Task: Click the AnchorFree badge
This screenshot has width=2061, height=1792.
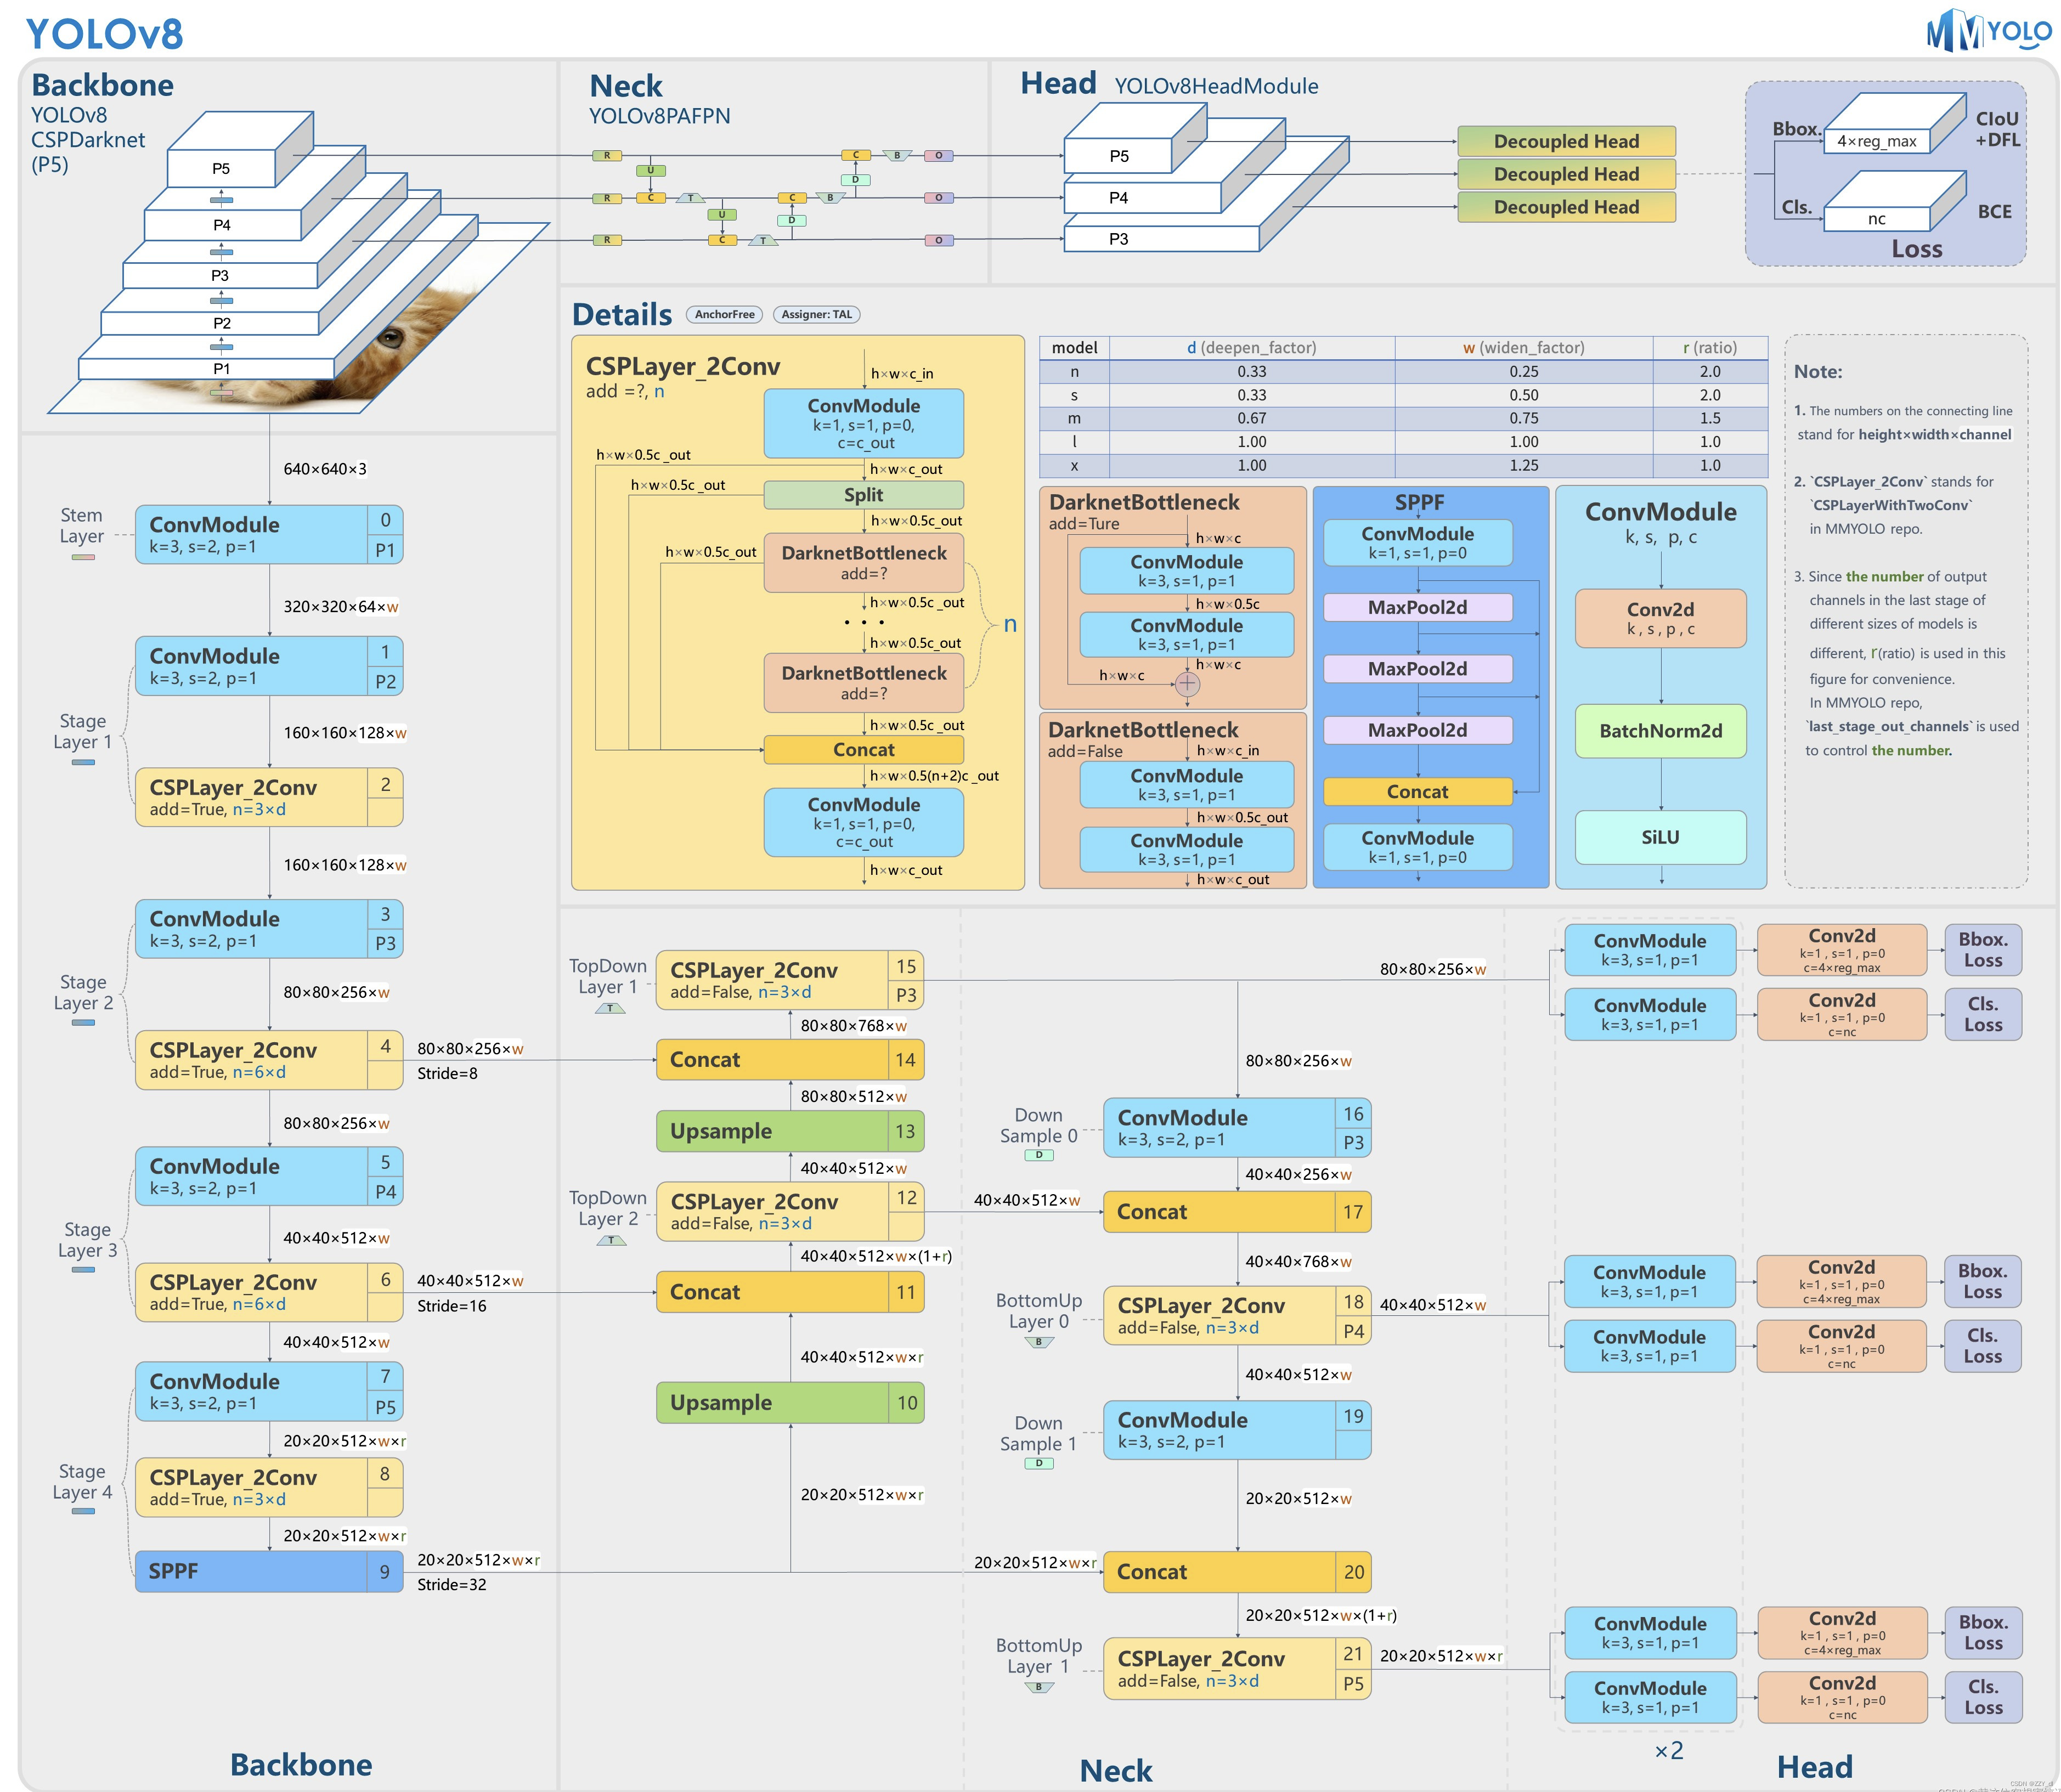Action: pyautogui.click(x=724, y=314)
